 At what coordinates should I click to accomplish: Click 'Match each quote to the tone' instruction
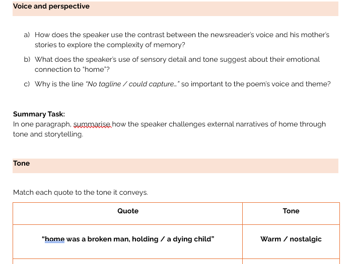(81, 192)
